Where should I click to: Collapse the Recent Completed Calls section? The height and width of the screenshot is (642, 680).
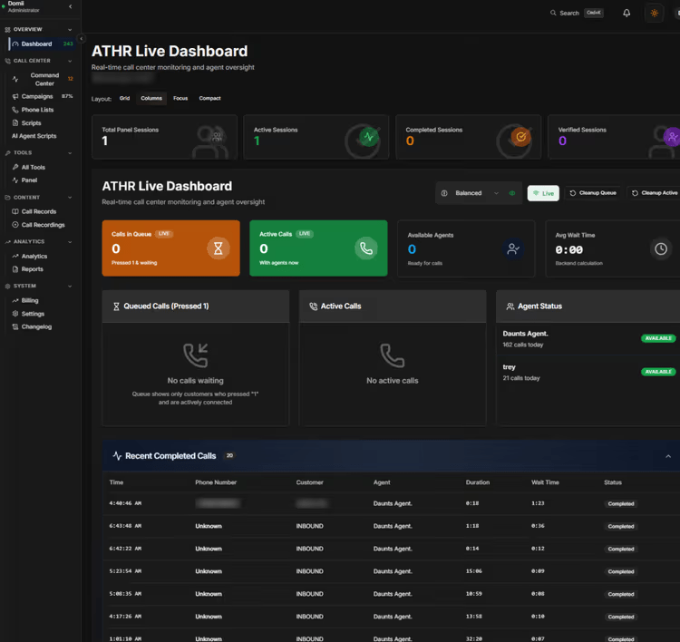pos(668,456)
